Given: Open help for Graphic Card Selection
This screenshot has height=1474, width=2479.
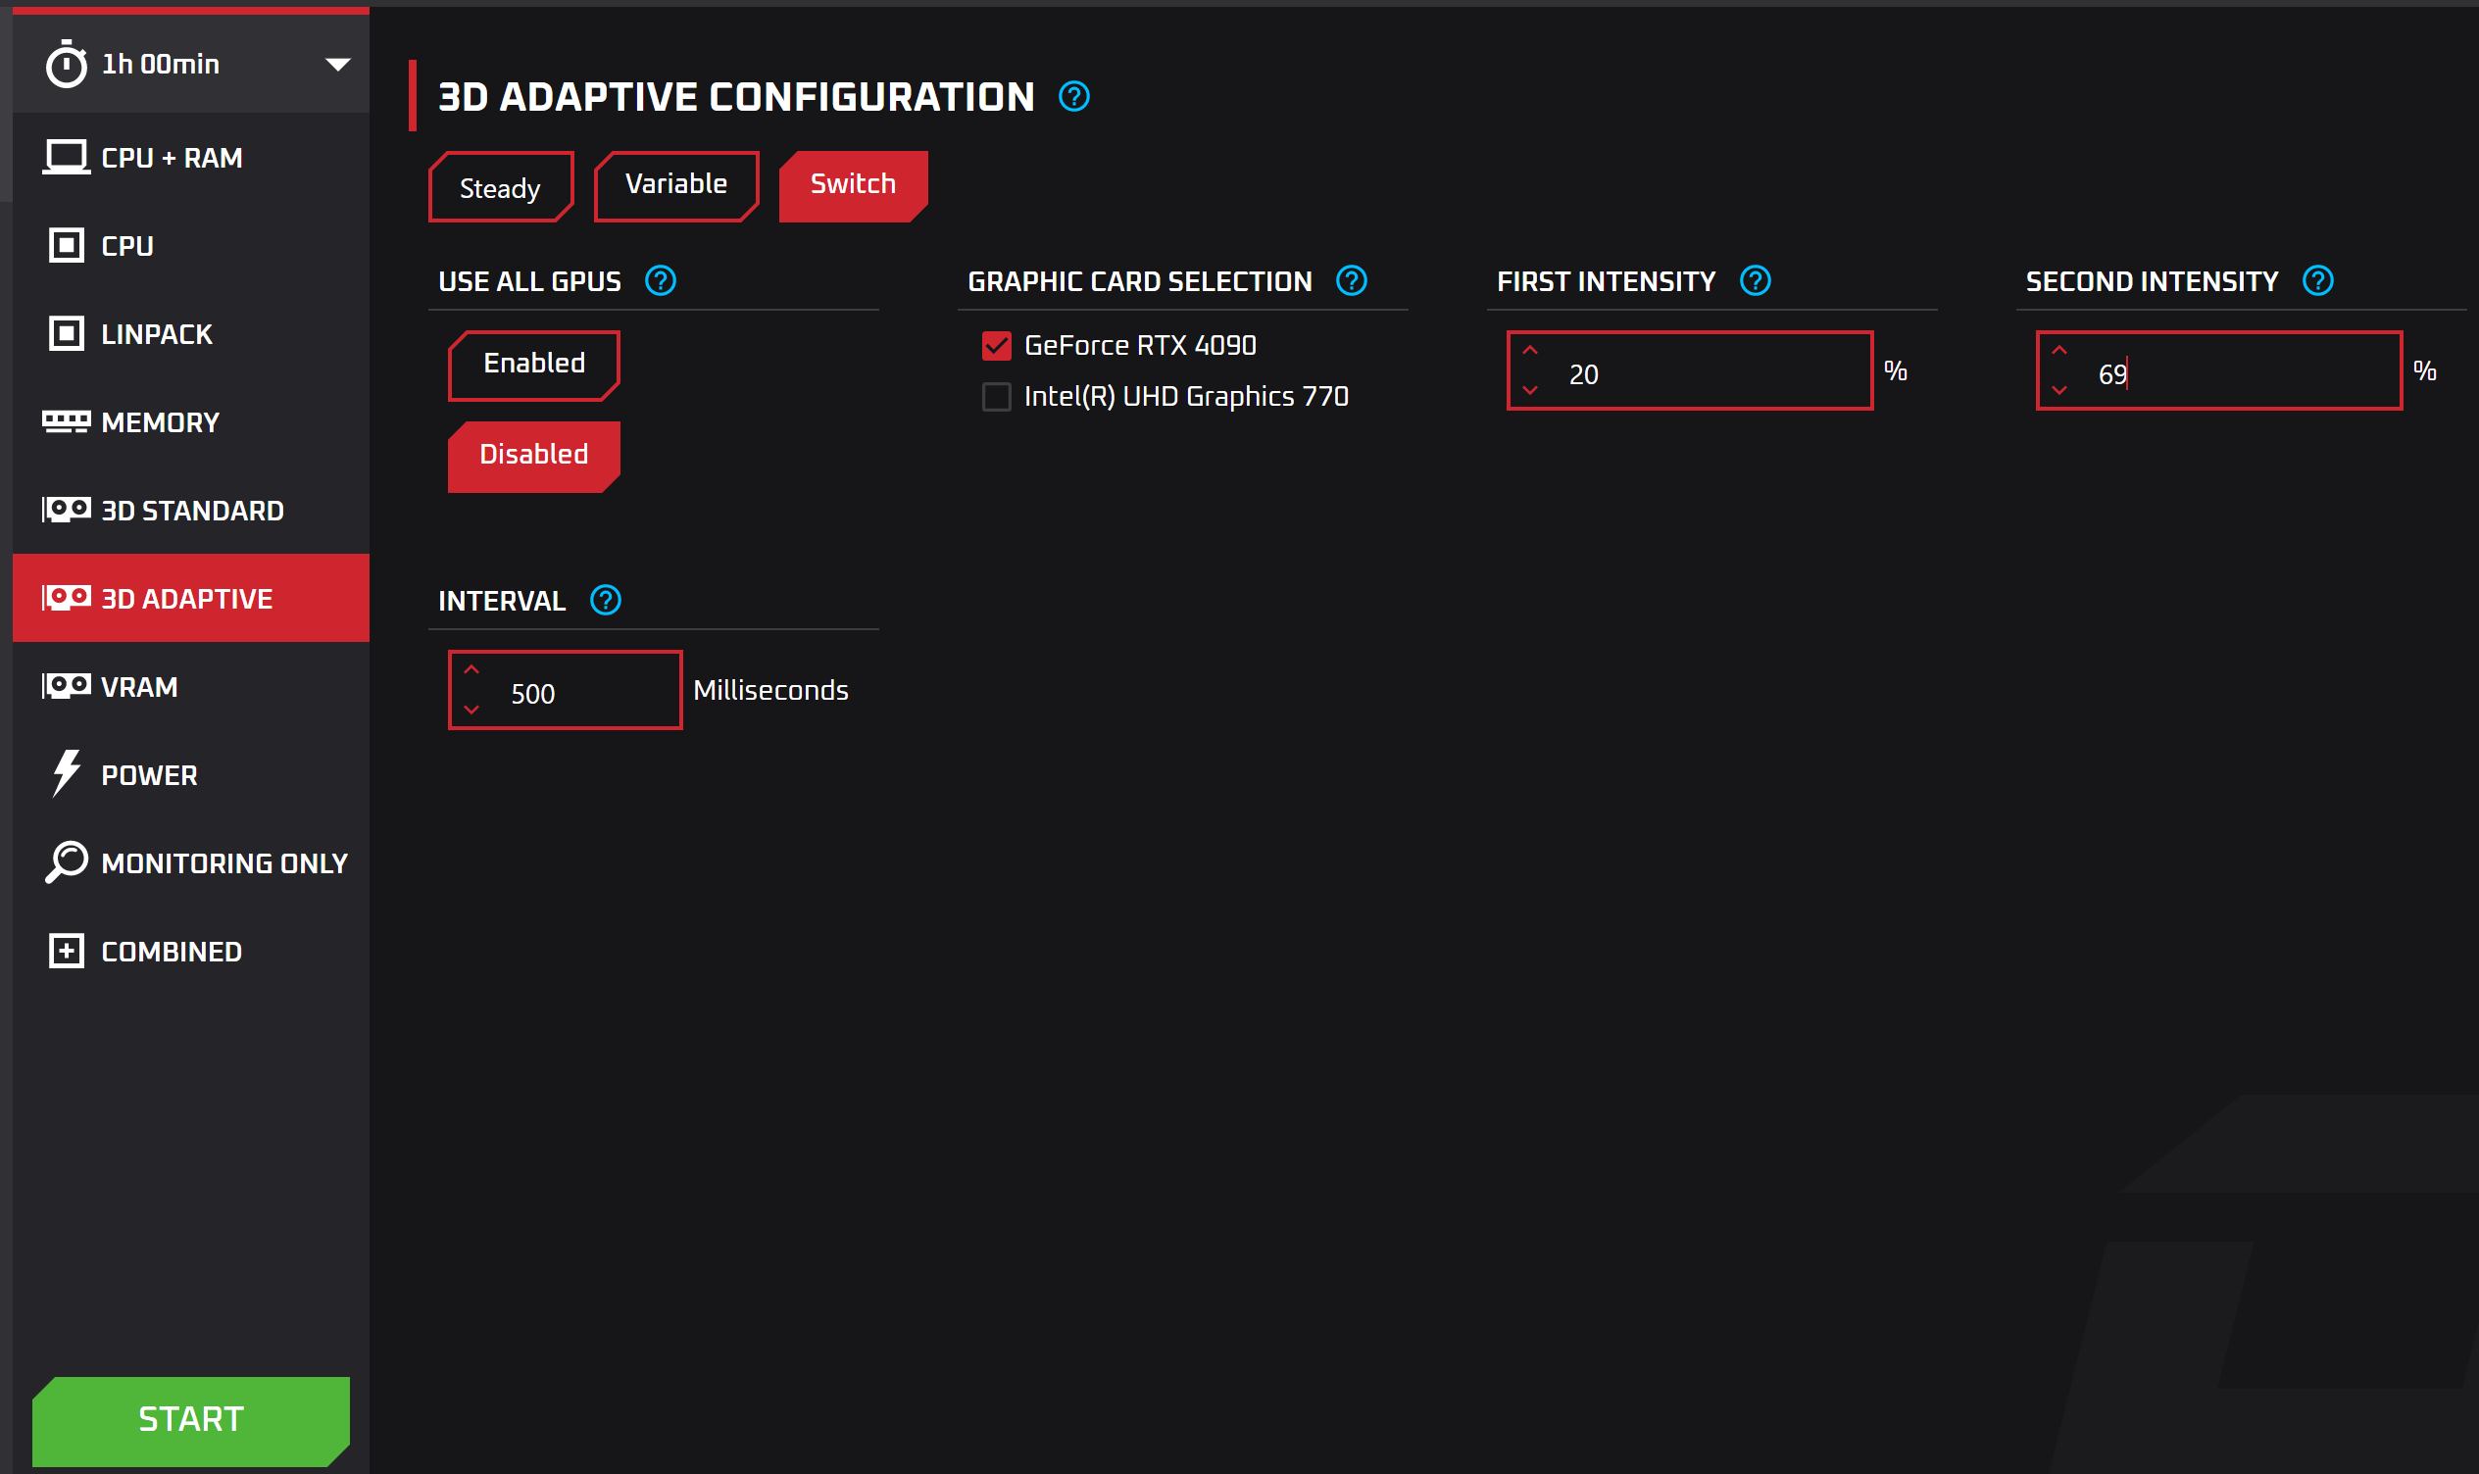Looking at the screenshot, I should click(x=1351, y=281).
